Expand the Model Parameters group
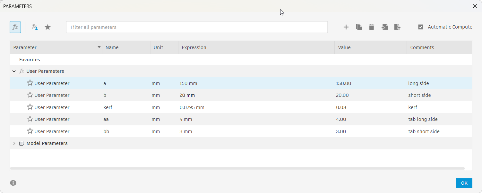The height and width of the screenshot is (193, 482). [x=14, y=143]
